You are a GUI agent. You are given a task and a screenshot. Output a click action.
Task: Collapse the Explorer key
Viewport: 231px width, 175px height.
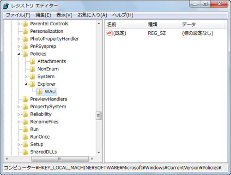coord(26,84)
